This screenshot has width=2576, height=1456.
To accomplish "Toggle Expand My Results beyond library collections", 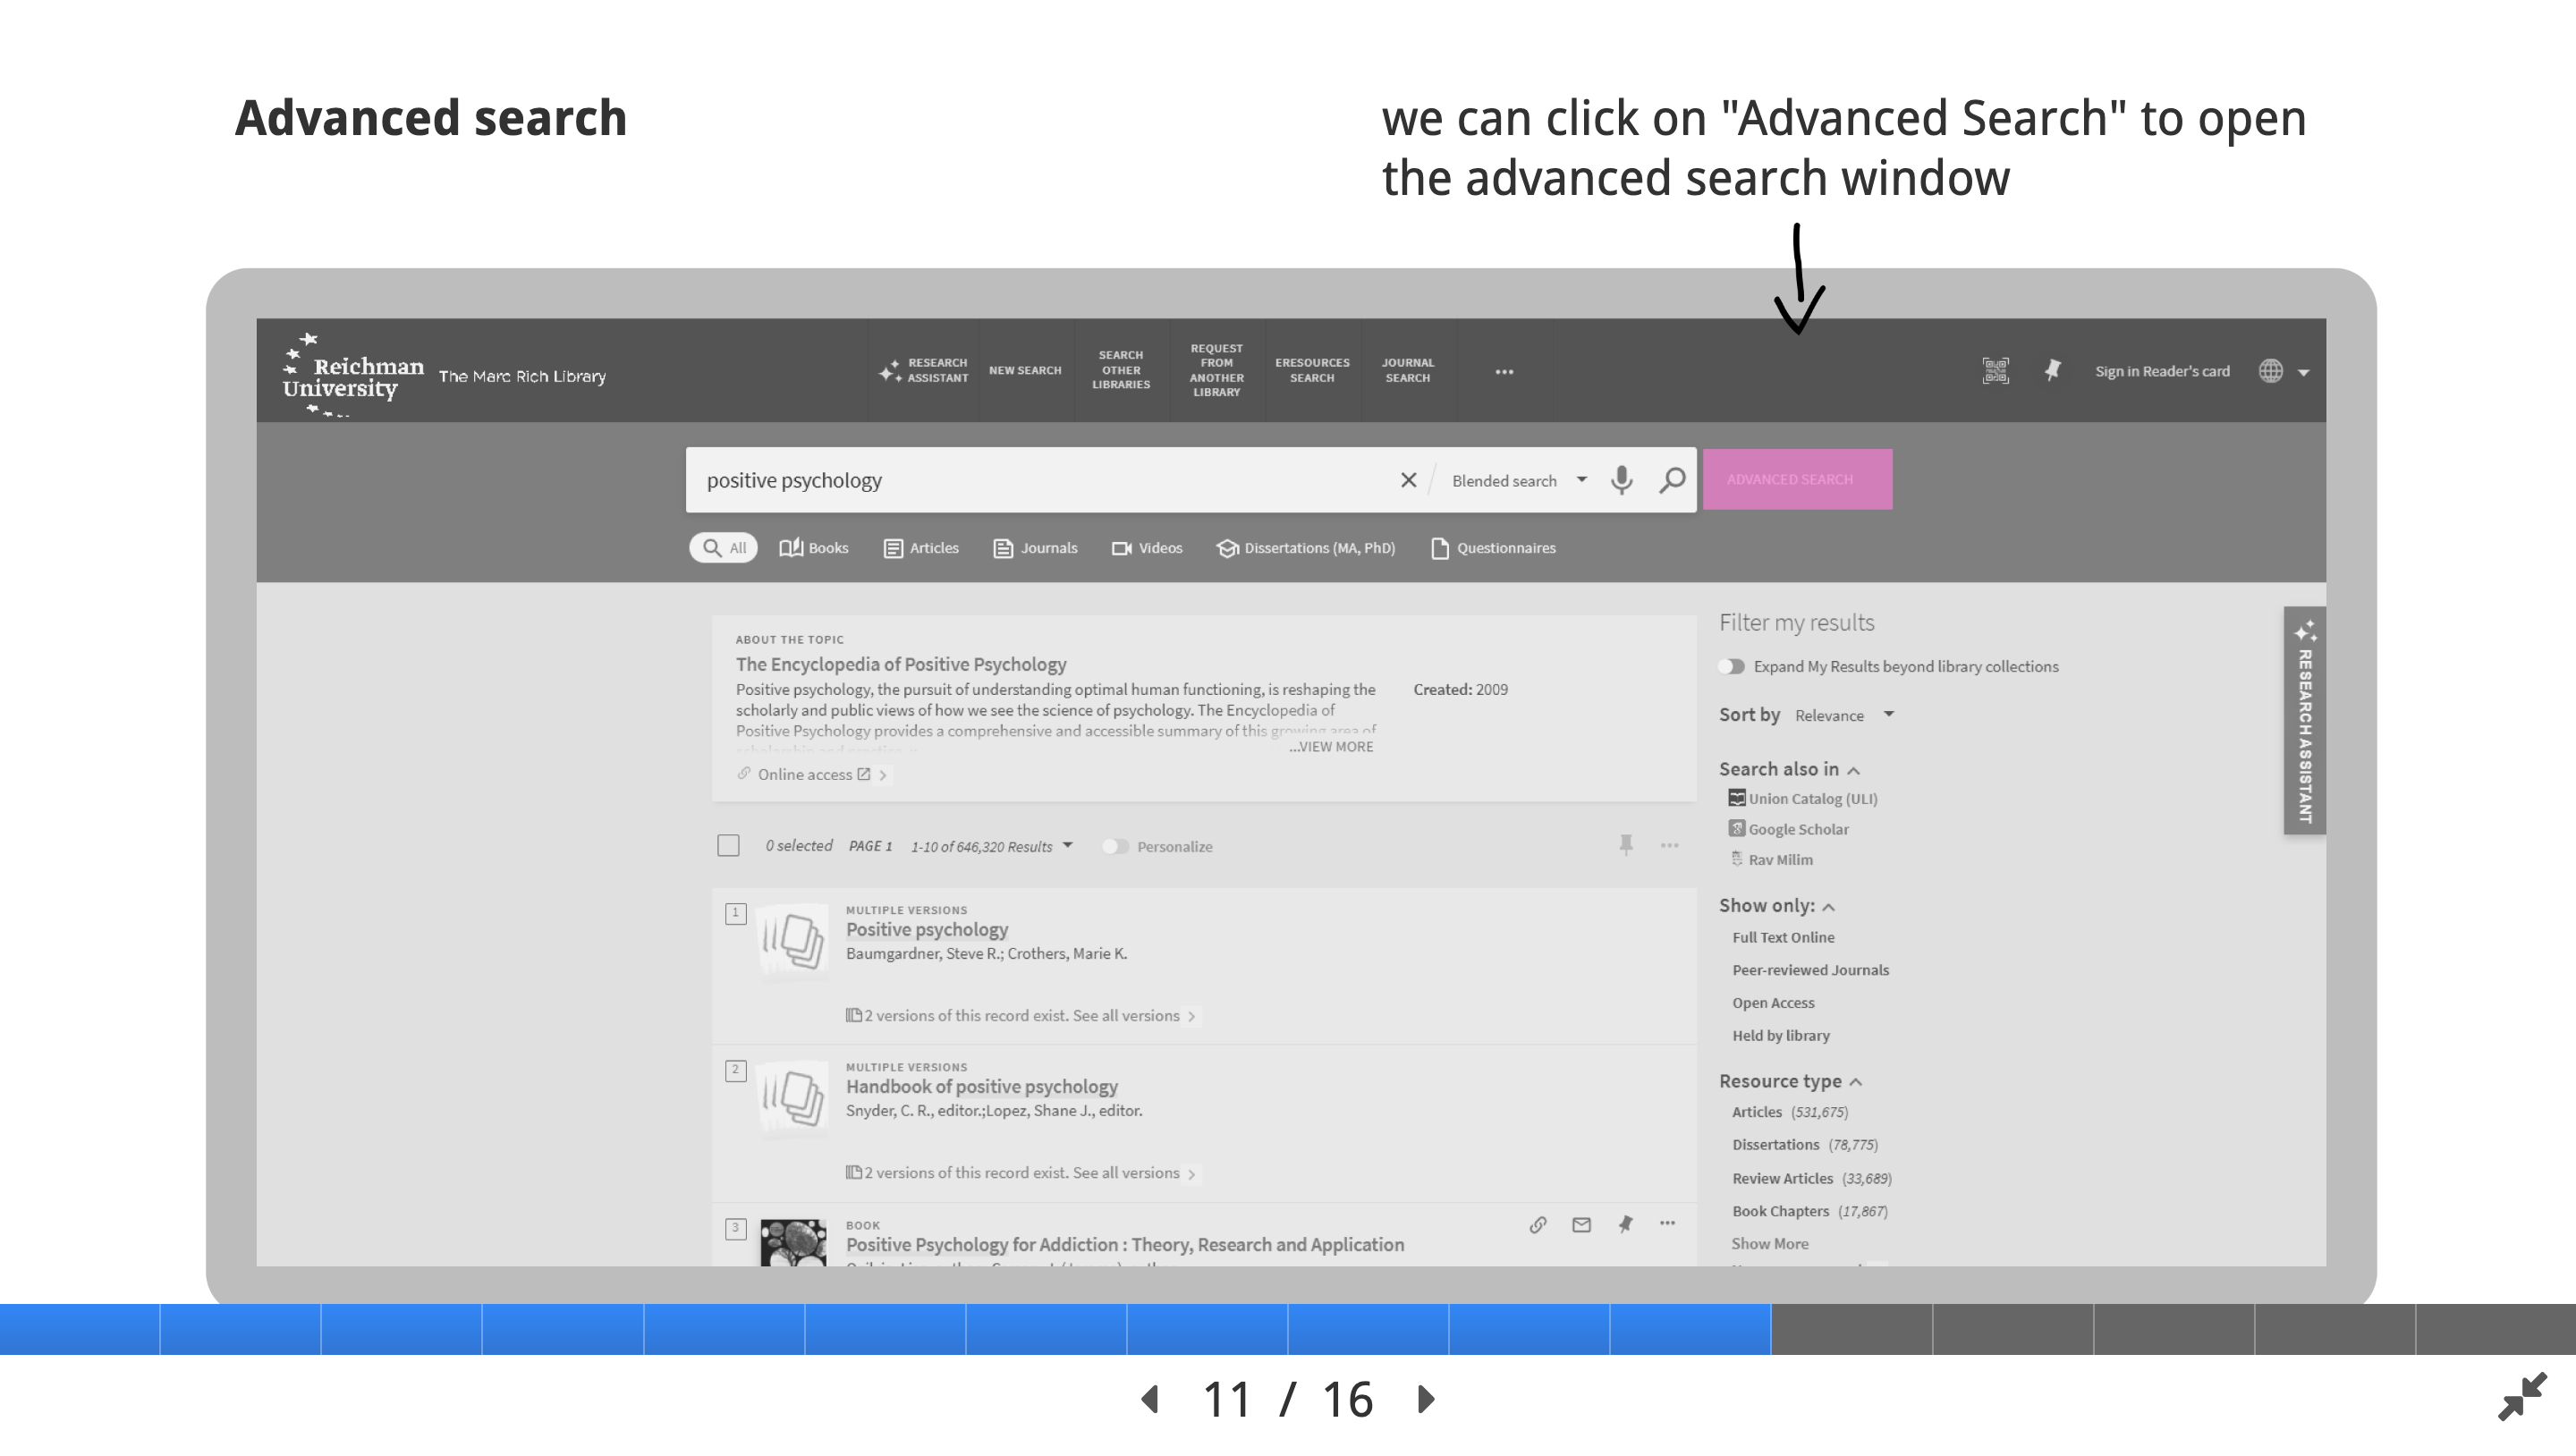I will (x=1732, y=667).
